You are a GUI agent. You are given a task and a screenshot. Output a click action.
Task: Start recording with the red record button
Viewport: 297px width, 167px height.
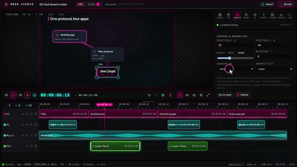click(27, 95)
